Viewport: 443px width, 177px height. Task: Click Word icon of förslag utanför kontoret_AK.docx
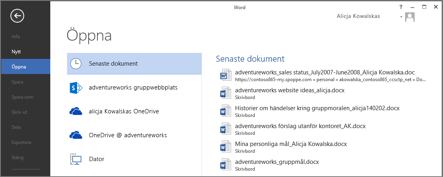225,129
